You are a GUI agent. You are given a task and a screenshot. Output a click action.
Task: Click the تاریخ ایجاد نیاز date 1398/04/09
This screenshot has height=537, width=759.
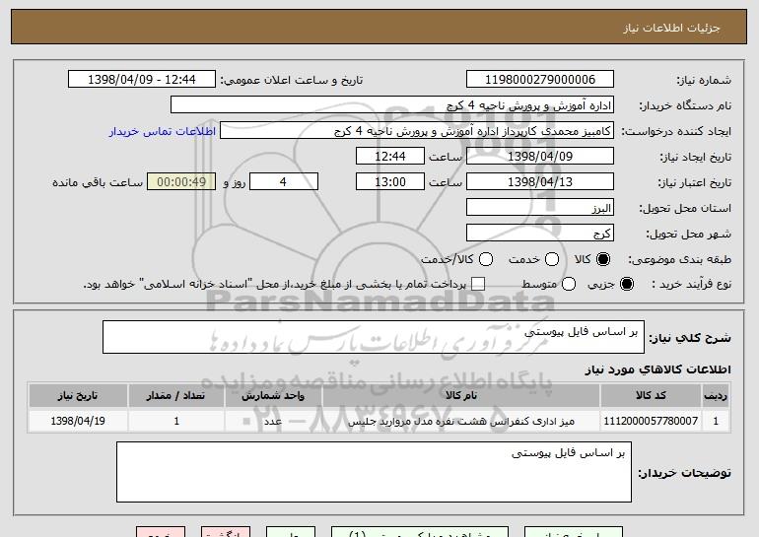click(x=540, y=157)
